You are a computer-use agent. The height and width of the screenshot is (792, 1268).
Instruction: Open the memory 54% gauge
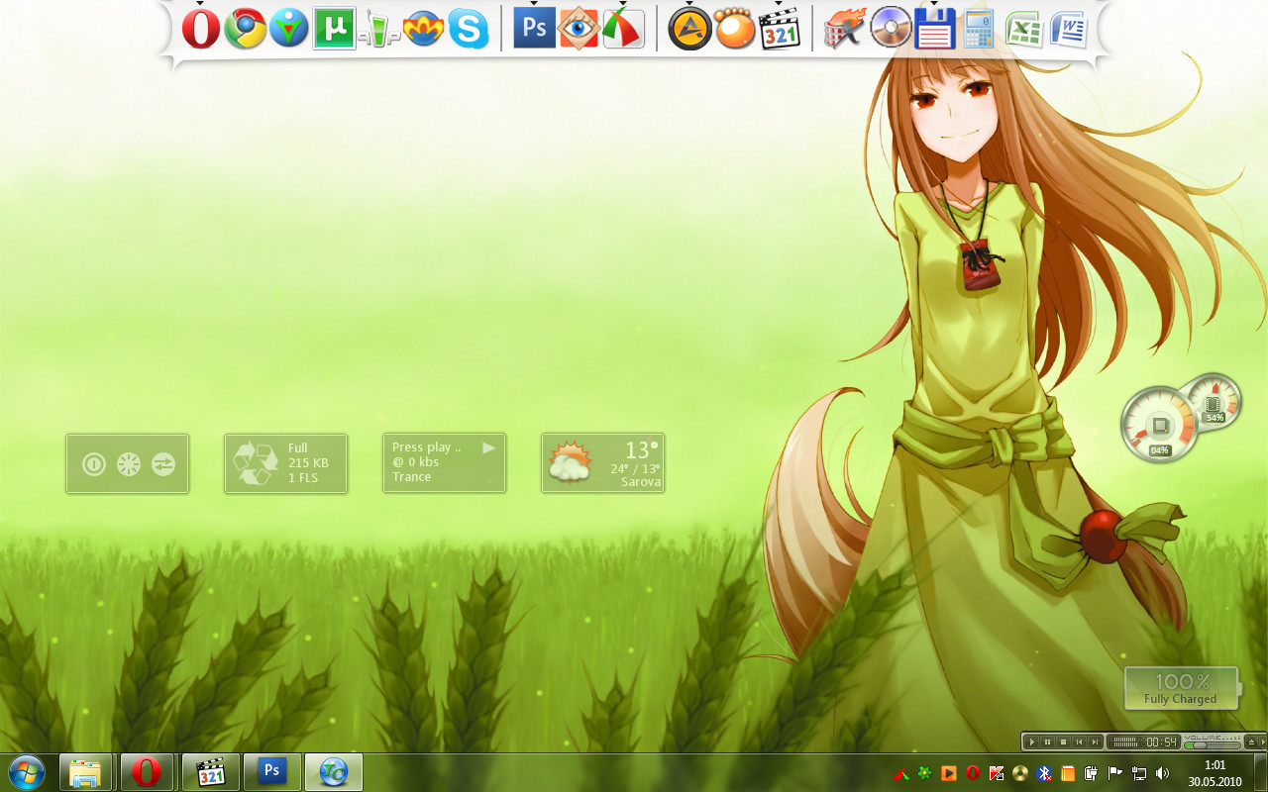pyautogui.click(x=1215, y=402)
